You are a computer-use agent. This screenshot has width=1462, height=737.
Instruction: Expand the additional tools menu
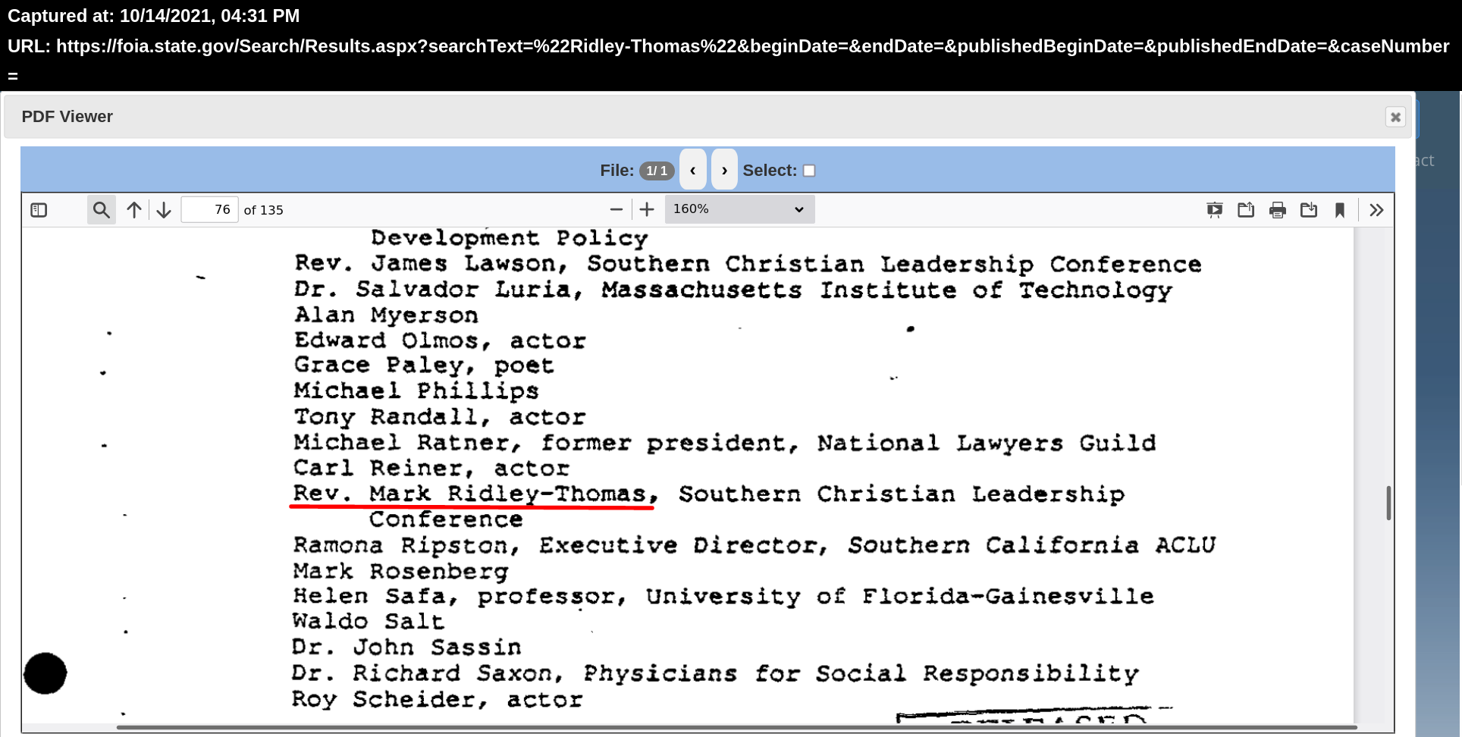click(x=1377, y=210)
